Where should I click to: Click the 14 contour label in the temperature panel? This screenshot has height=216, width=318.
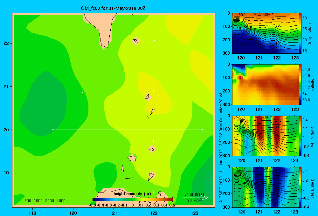(243, 44)
